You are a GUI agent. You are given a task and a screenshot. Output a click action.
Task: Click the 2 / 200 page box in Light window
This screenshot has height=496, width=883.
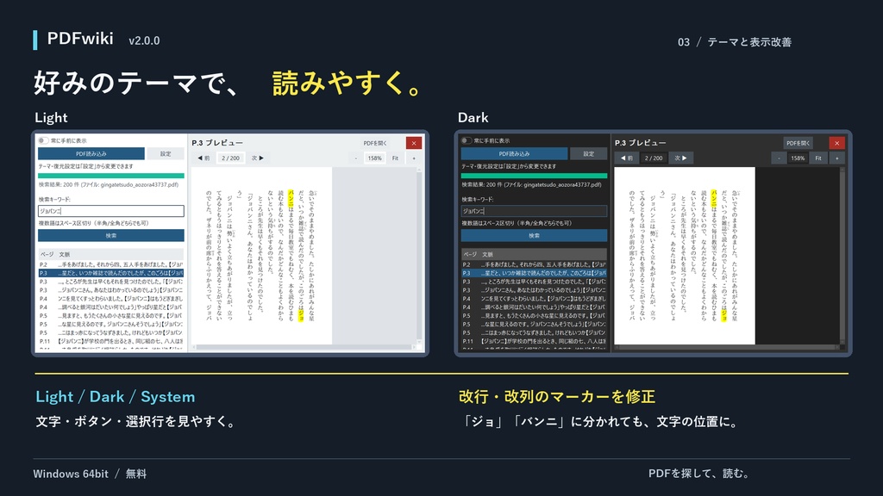click(230, 158)
